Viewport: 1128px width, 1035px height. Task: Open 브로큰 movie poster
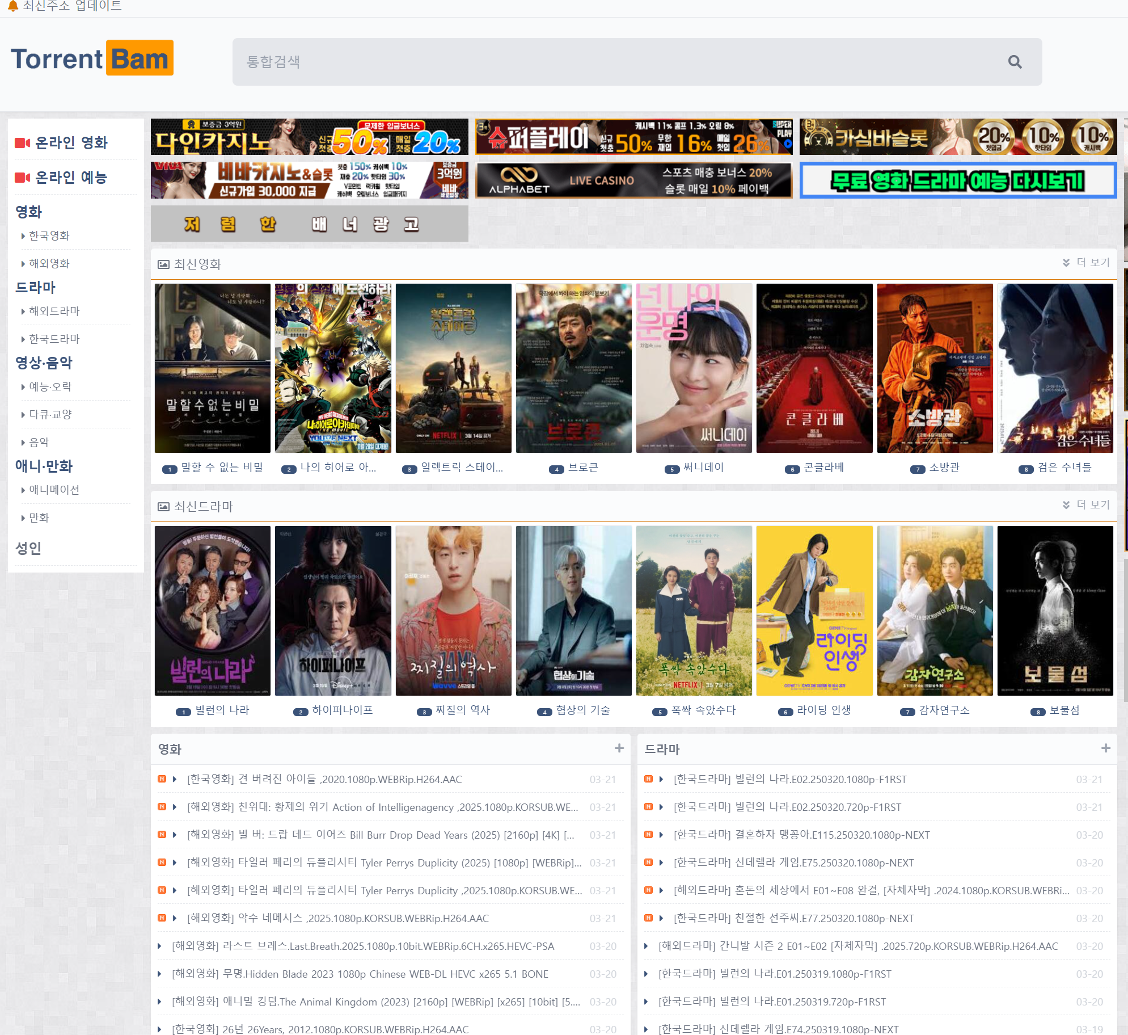[x=574, y=368]
